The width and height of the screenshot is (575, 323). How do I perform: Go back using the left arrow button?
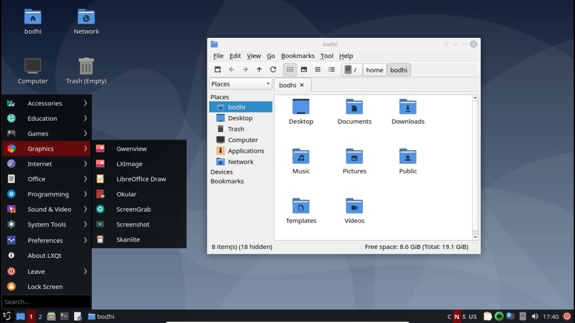[231, 70]
